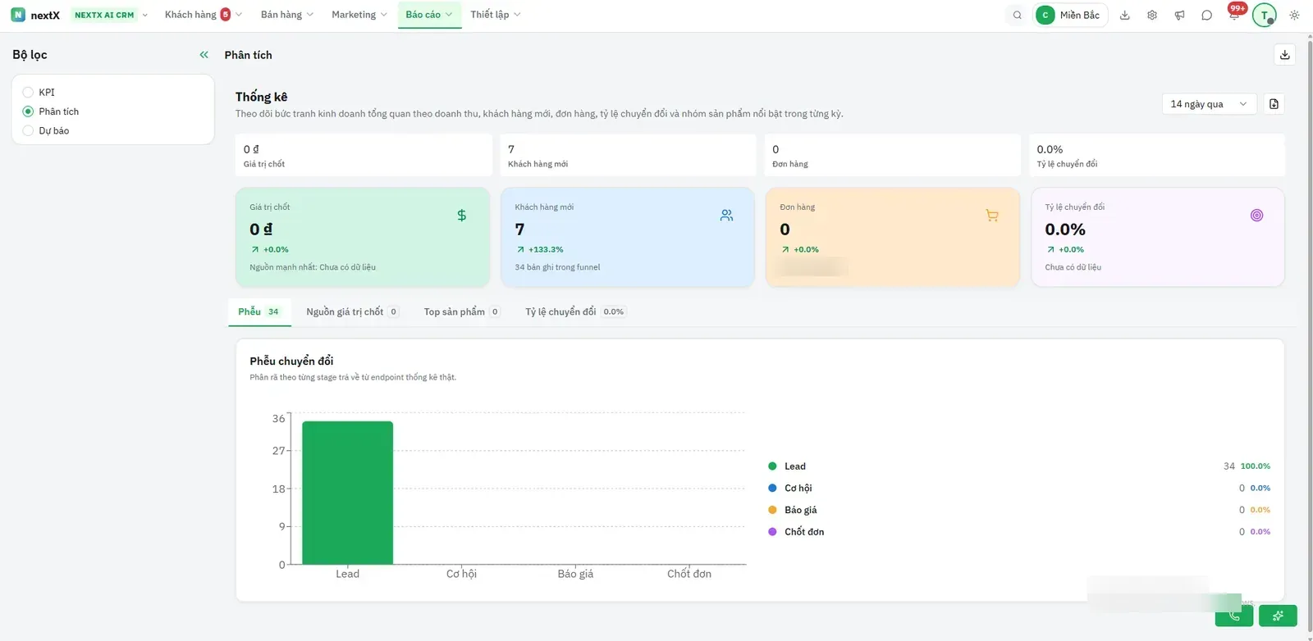1313x641 pixels.
Task: Open the AI sparkle assistant button
Action: [1278, 616]
